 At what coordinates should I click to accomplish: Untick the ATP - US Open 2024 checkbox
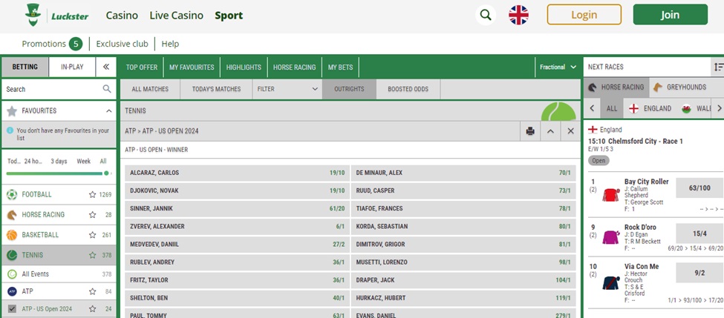(x=12, y=309)
